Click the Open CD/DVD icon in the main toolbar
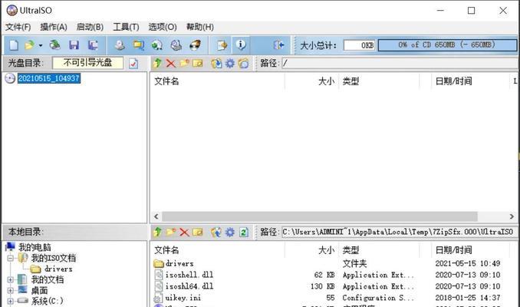 [55, 45]
